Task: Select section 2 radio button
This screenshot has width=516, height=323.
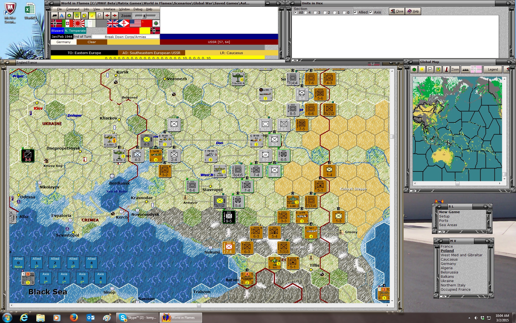Action: (325, 12)
